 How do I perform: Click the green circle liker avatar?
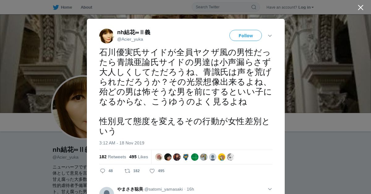pos(195,157)
